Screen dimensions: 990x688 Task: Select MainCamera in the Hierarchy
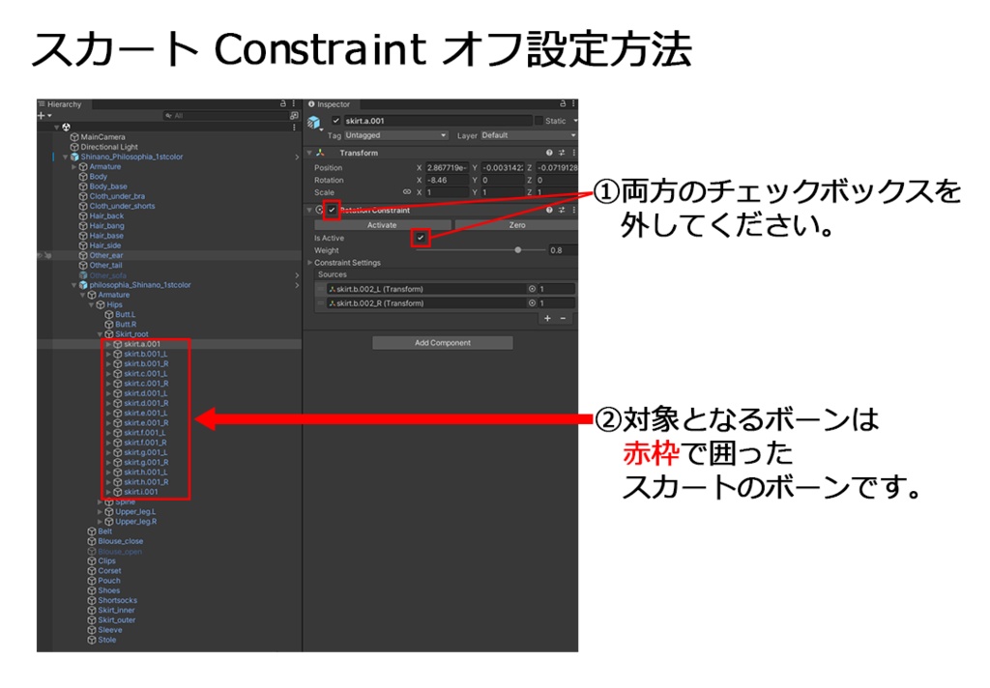coord(102,137)
